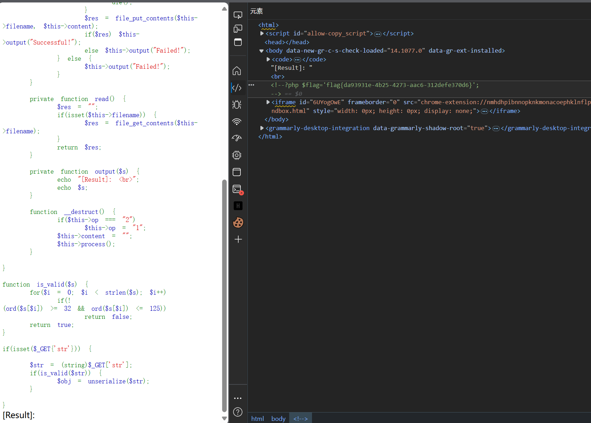Collapse the body element node
This screenshot has height=423, width=591.
[x=261, y=51]
